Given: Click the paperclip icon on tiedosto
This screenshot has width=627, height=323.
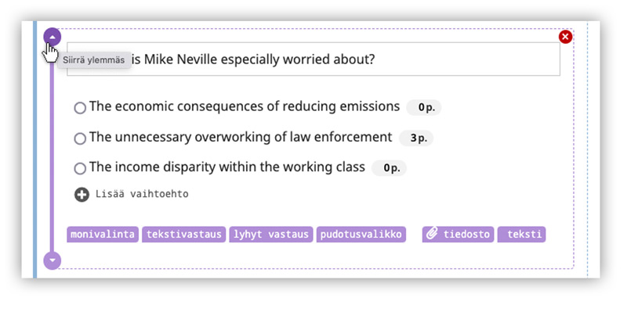Looking at the screenshot, I should [431, 234].
